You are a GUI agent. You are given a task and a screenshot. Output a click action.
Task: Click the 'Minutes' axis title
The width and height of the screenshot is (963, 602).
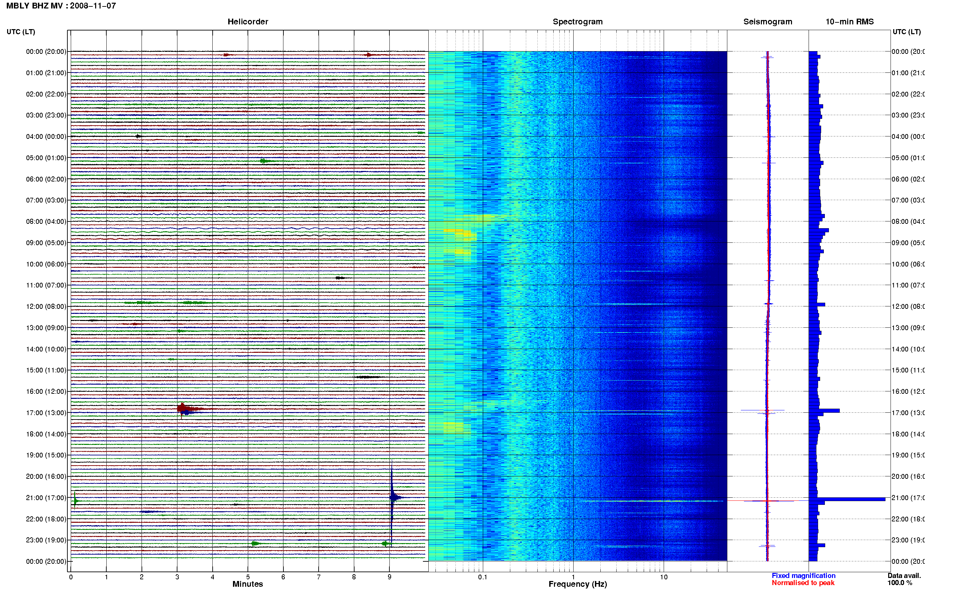point(248,584)
